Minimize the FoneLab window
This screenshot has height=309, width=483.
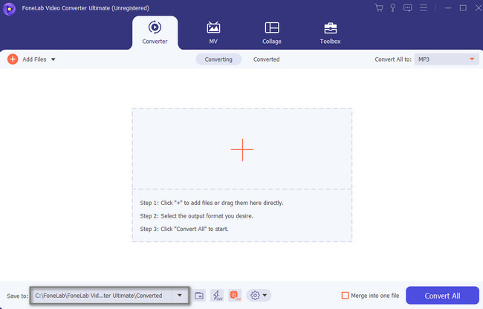click(448, 7)
